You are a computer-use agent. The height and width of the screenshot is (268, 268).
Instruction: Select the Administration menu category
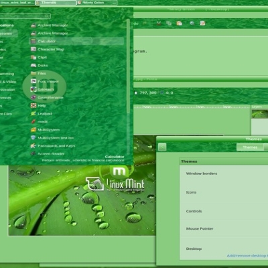[x=8, y=90]
